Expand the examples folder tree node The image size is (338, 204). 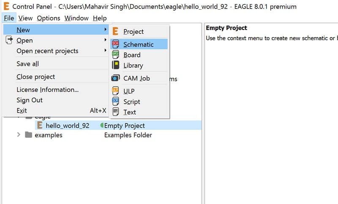pos(19,135)
